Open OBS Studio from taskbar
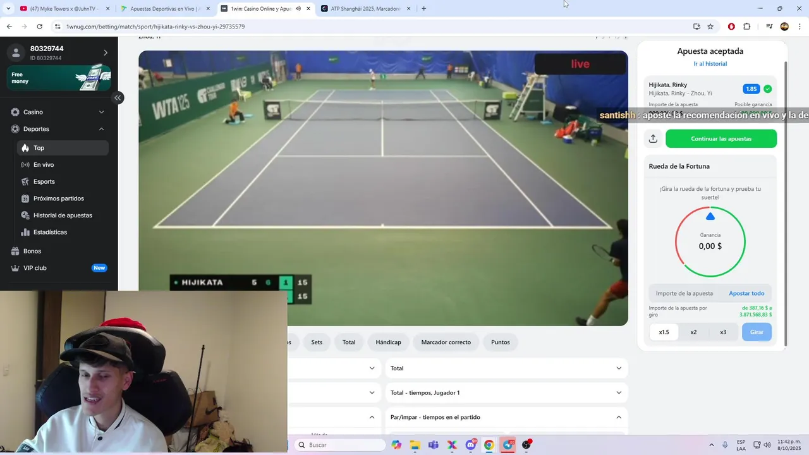809x455 pixels. point(526,445)
